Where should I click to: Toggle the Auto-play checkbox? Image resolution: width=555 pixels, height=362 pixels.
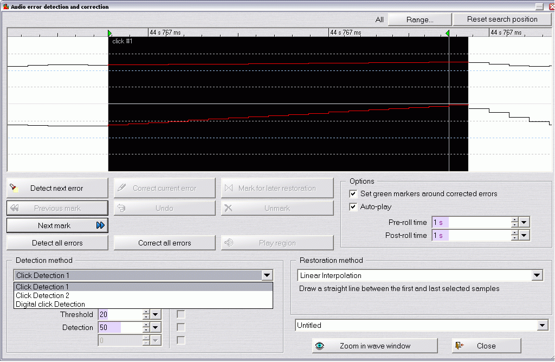click(353, 206)
